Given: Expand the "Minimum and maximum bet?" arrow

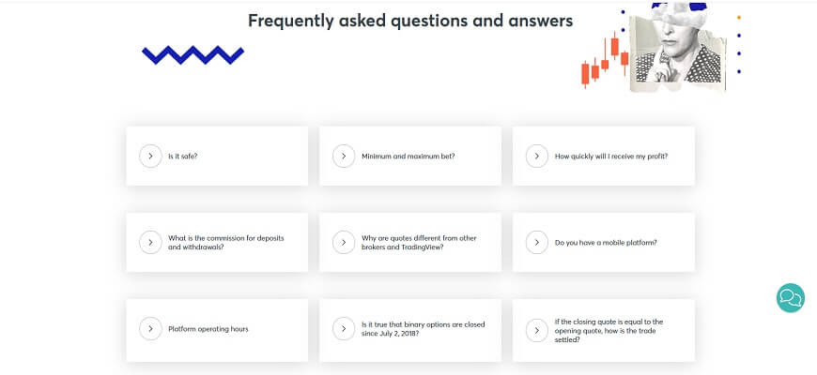Looking at the screenshot, I should [x=344, y=157].
